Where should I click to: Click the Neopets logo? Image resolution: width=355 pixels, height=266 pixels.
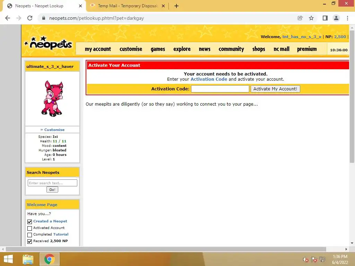(x=49, y=43)
